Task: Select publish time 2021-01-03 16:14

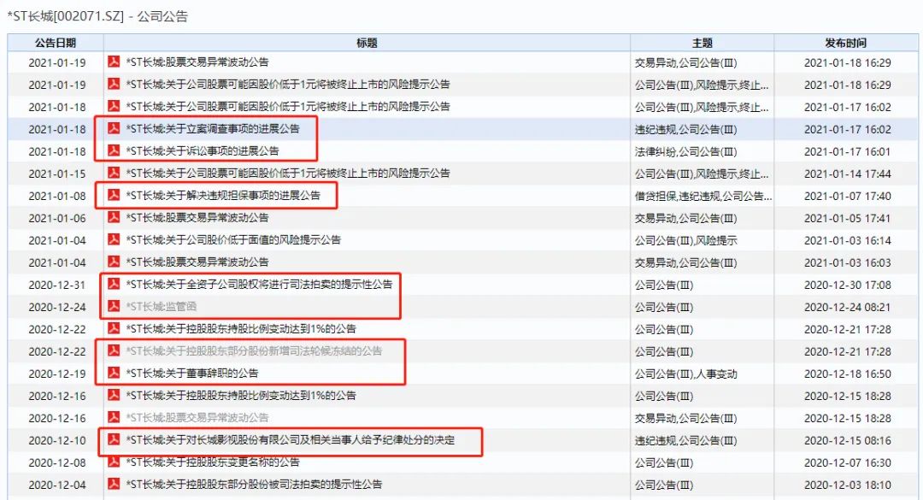Action: tap(848, 240)
